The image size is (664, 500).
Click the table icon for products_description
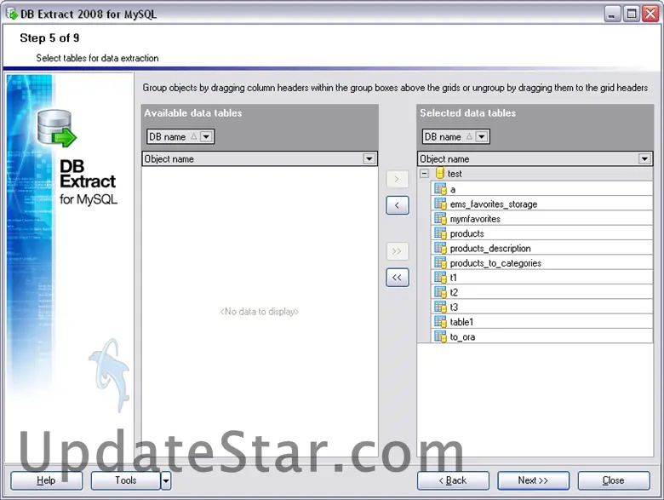pos(440,248)
